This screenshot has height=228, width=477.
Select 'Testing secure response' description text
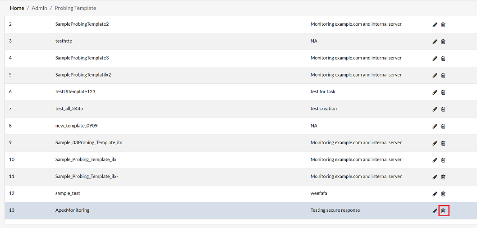(335, 210)
